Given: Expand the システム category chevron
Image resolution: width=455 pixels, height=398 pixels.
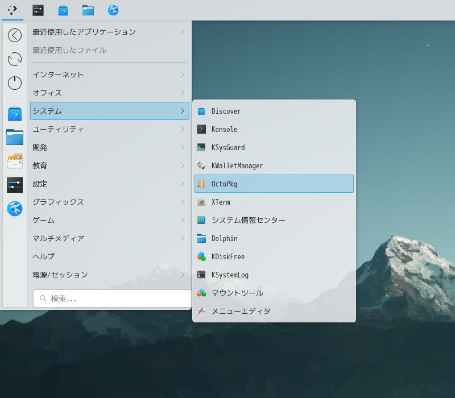Looking at the screenshot, I should pyautogui.click(x=182, y=111).
